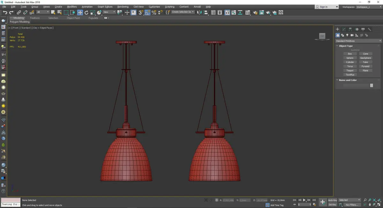Create a Teapot primitive button
Viewport: 383px width, 208px height.
350,71
